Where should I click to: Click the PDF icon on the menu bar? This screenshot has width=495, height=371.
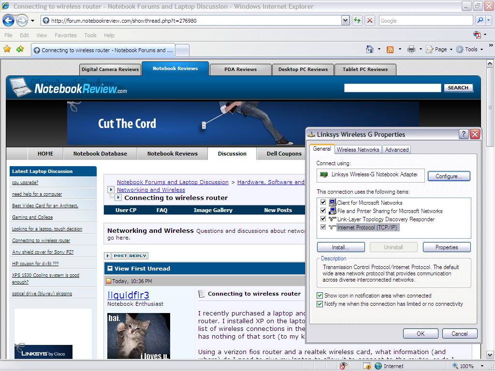point(477,35)
